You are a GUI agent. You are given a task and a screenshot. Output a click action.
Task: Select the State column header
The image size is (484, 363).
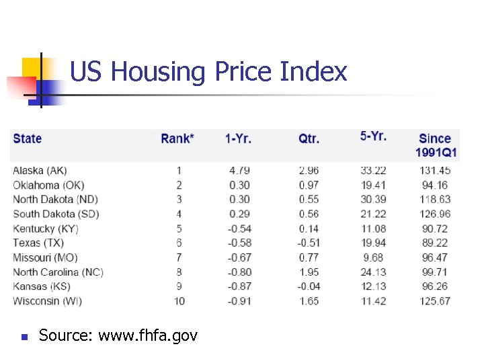pyautogui.click(x=28, y=138)
